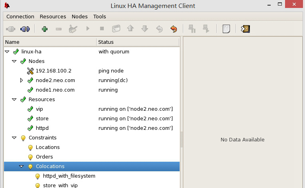Click the orange undo arrow icon
Image resolution: width=305 pixels, height=188 pixels.
(x=173, y=29)
